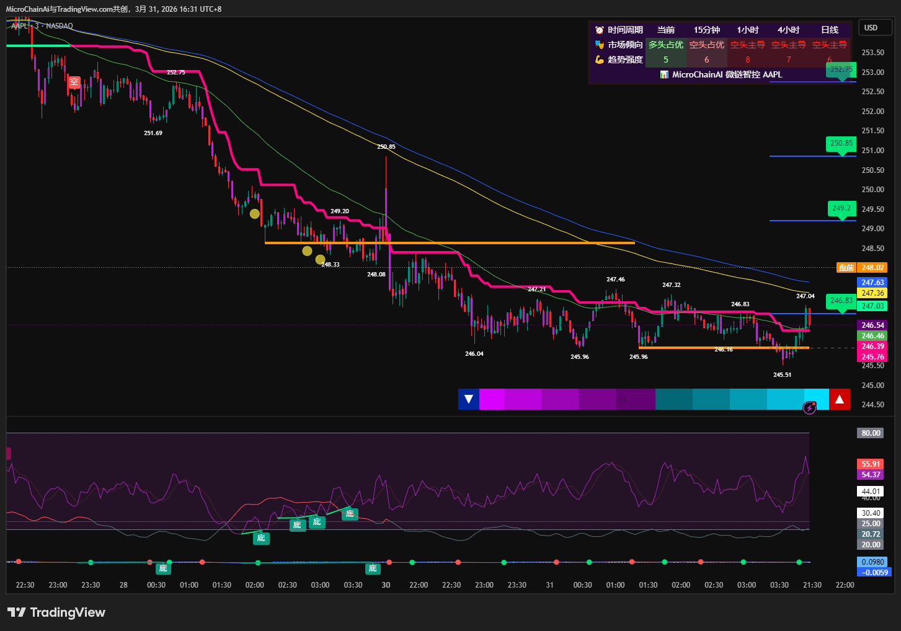Click the flexed arm icon beside 趋势强度
The image size is (901, 631).
(x=600, y=60)
